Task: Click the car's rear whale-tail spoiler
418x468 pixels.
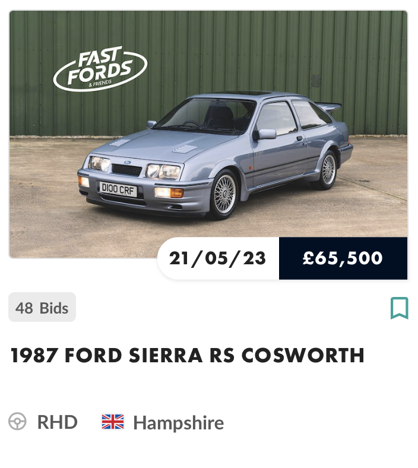Action: 328,107
